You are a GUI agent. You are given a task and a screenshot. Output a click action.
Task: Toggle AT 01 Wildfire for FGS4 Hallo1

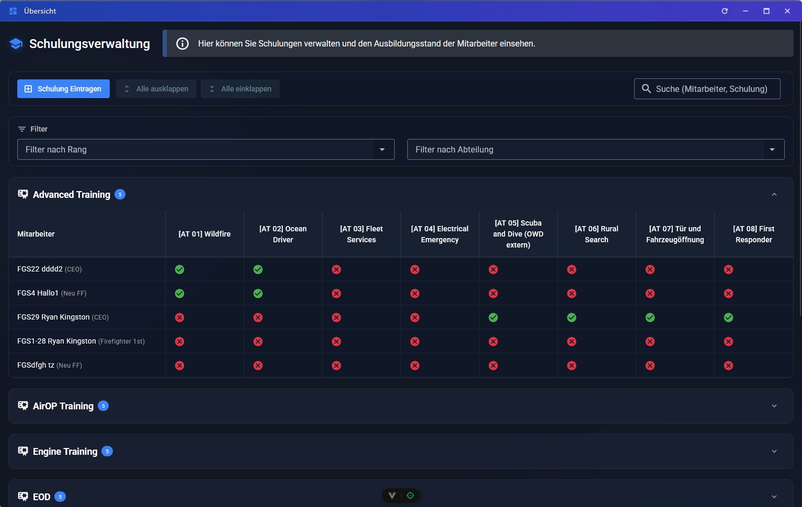(179, 293)
